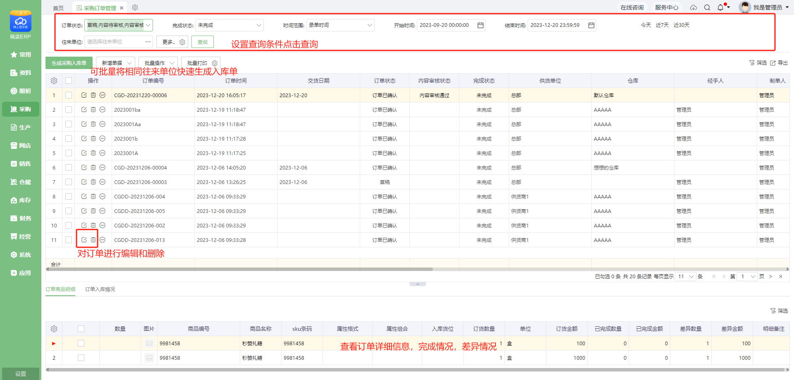Open 服务中心 service center

click(667, 7)
